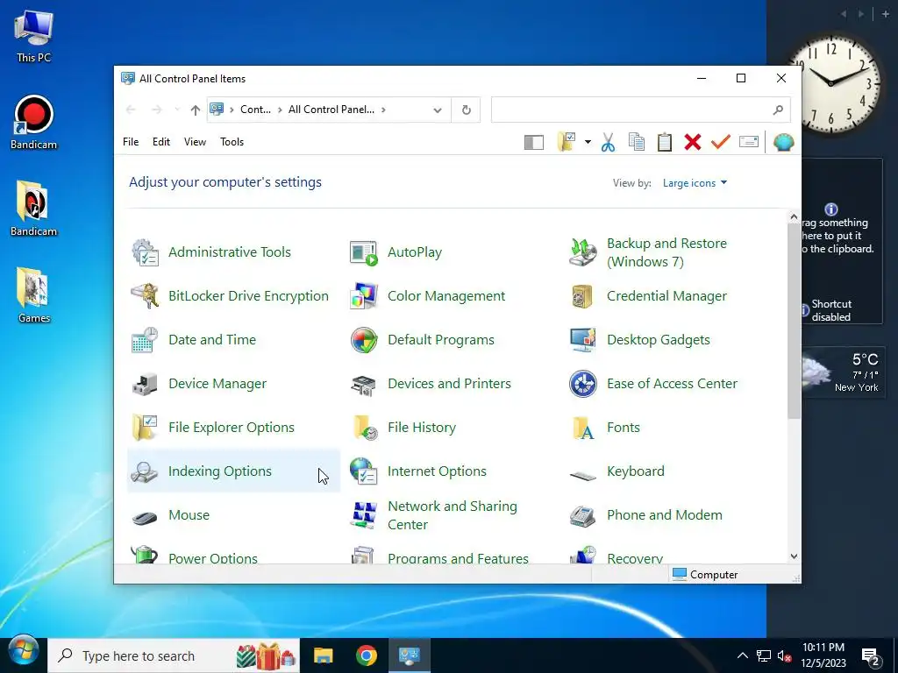The image size is (898, 673).
Task: Click the folder views toolbar icon
Action: [x=566, y=142]
